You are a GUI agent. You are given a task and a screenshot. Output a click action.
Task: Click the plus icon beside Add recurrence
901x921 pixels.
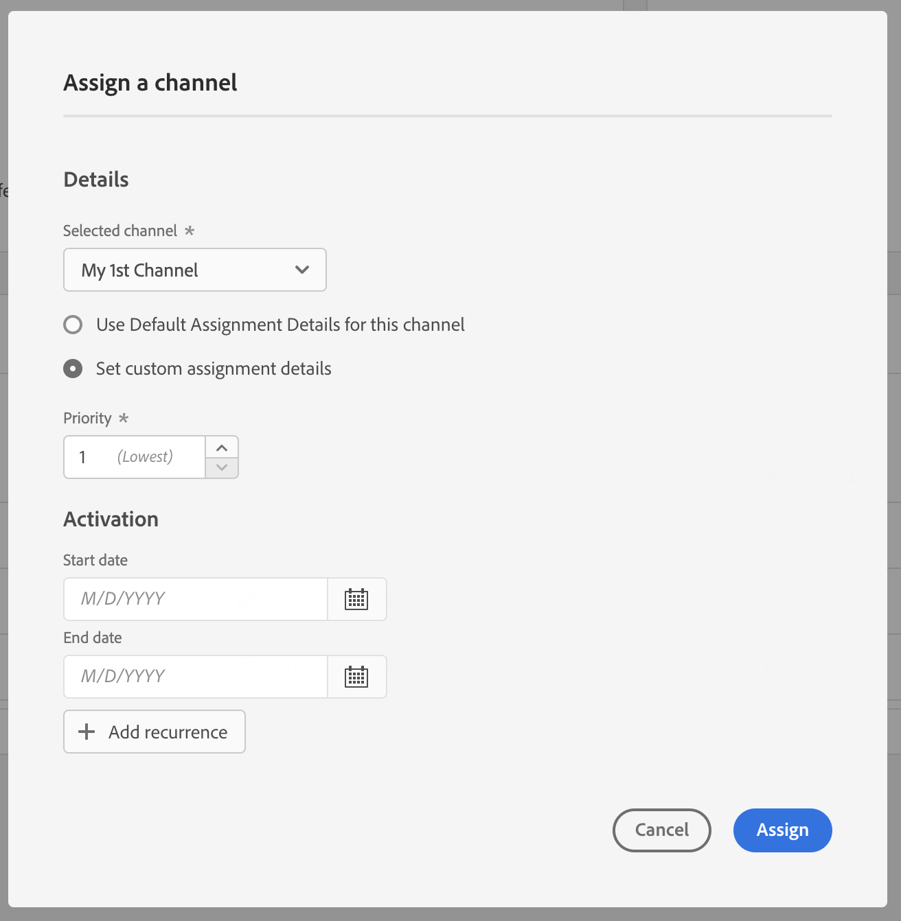click(x=87, y=732)
